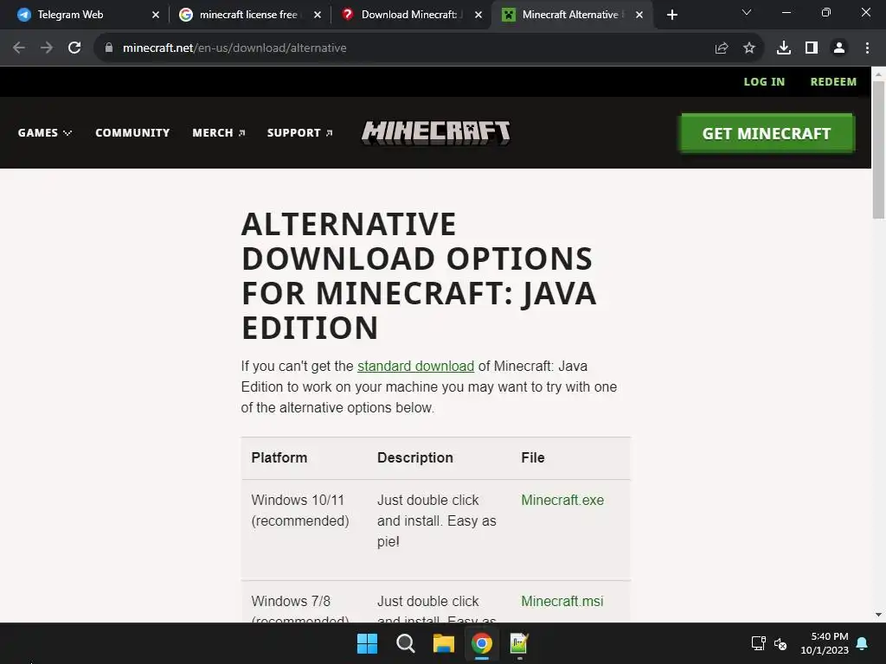The height and width of the screenshot is (664, 886).
Task: Click the scrollbar down arrow
Action: point(878,615)
